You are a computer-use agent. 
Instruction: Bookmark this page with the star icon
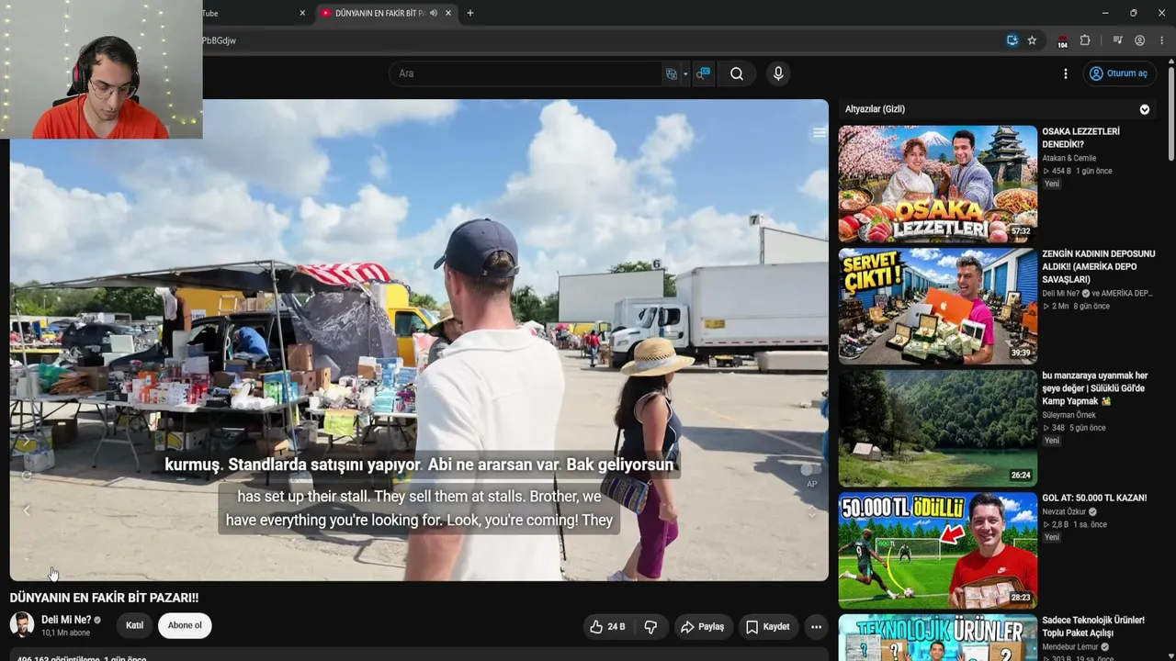[x=1032, y=40]
